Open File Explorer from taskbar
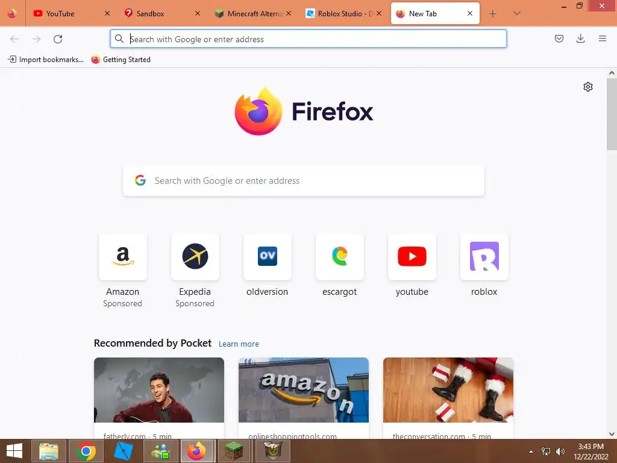 [49, 451]
